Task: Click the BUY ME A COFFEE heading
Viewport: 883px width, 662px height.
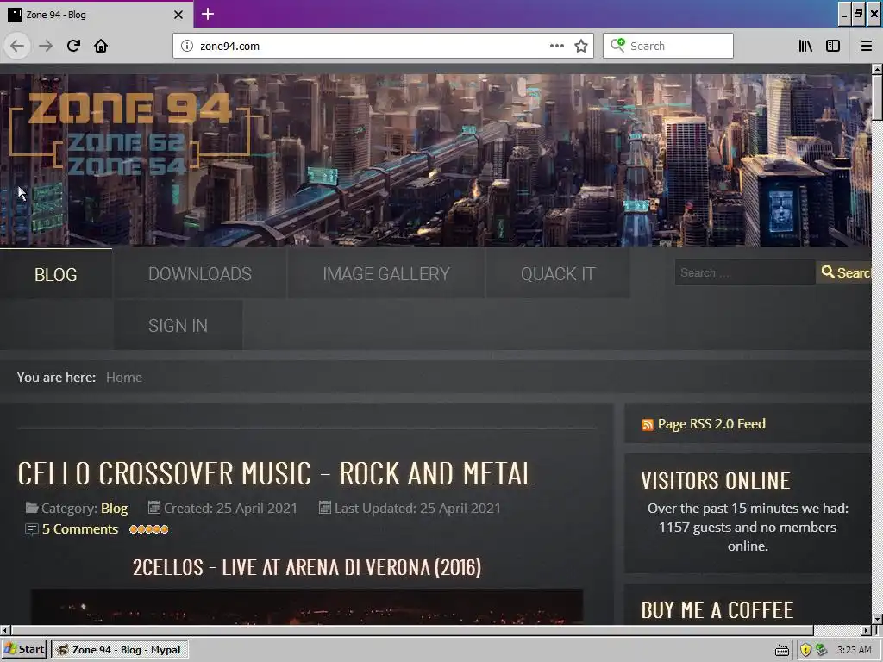Action: pos(717,610)
